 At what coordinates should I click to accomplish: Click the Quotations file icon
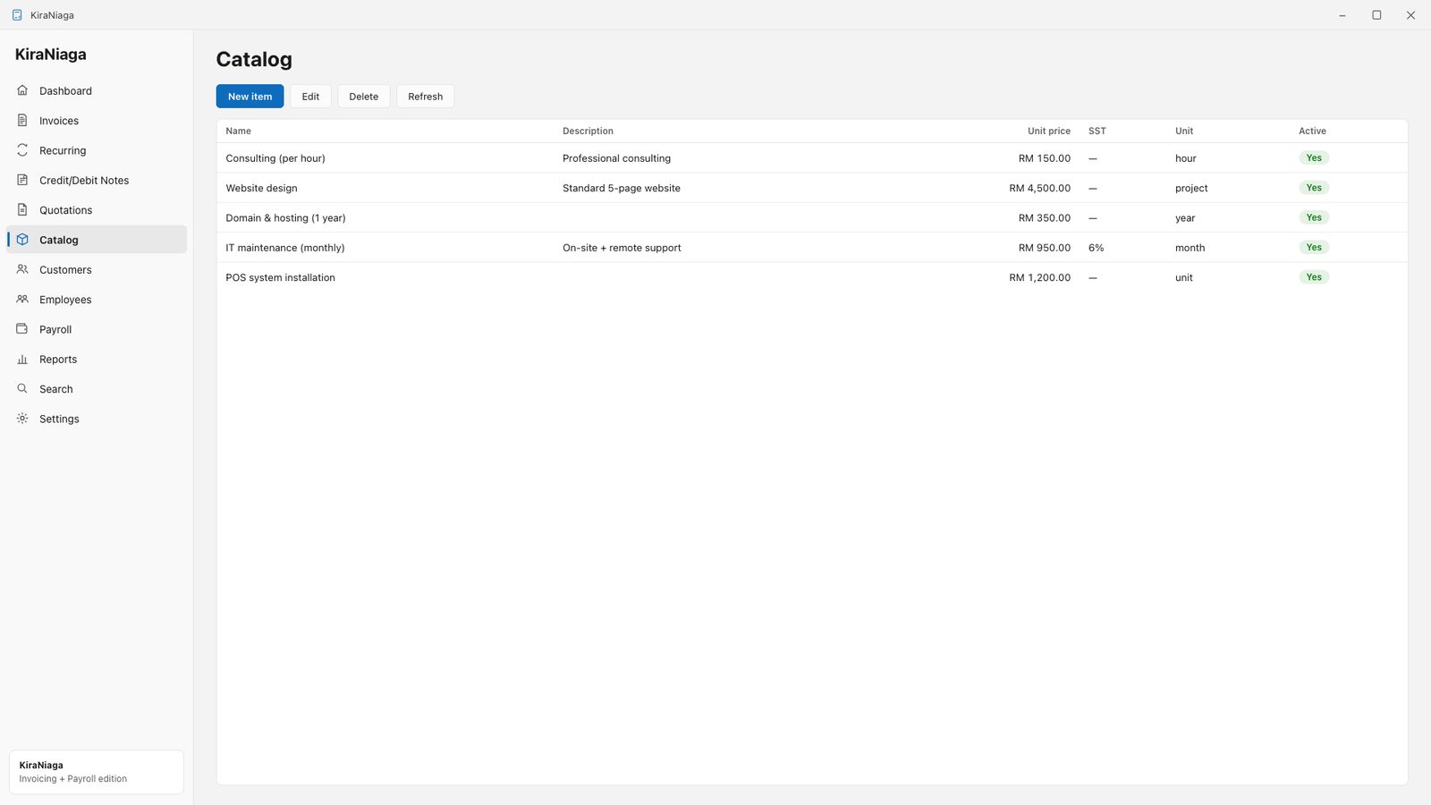click(x=22, y=209)
